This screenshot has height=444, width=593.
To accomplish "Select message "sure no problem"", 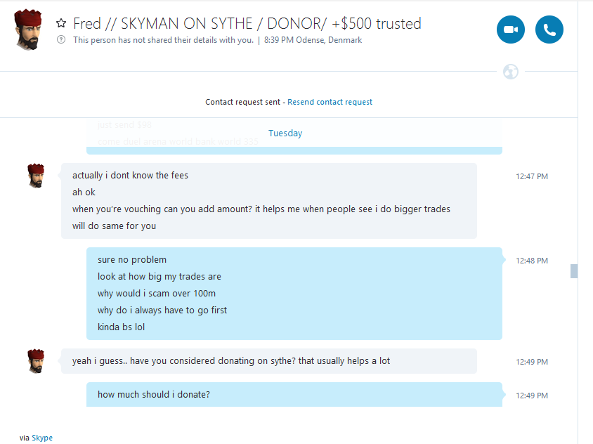I will click(131, 259).
